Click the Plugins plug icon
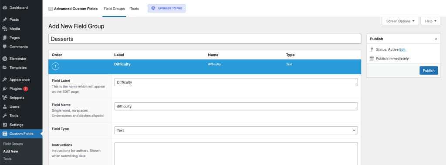Viewport: 446px width, 165px height. [x=4, y=89]
